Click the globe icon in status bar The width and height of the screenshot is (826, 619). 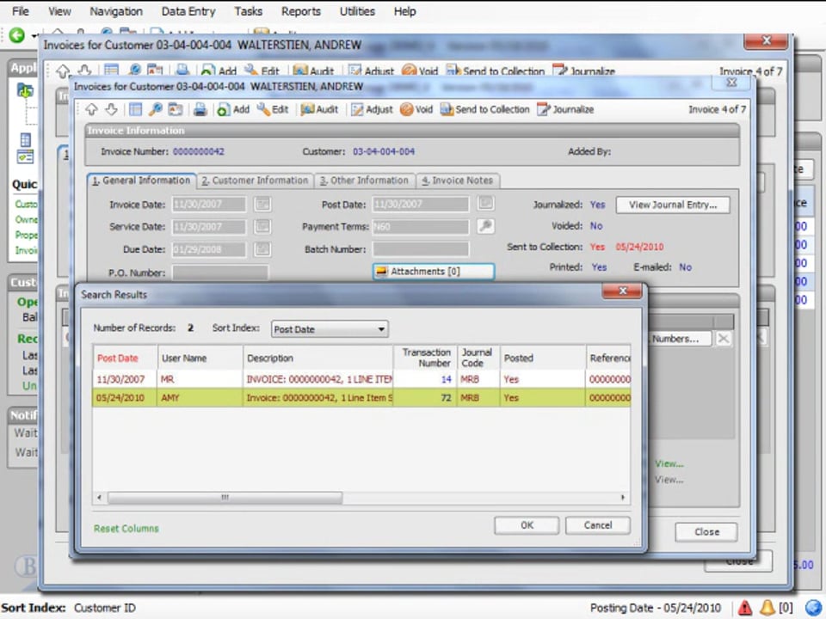coord(813,608)
